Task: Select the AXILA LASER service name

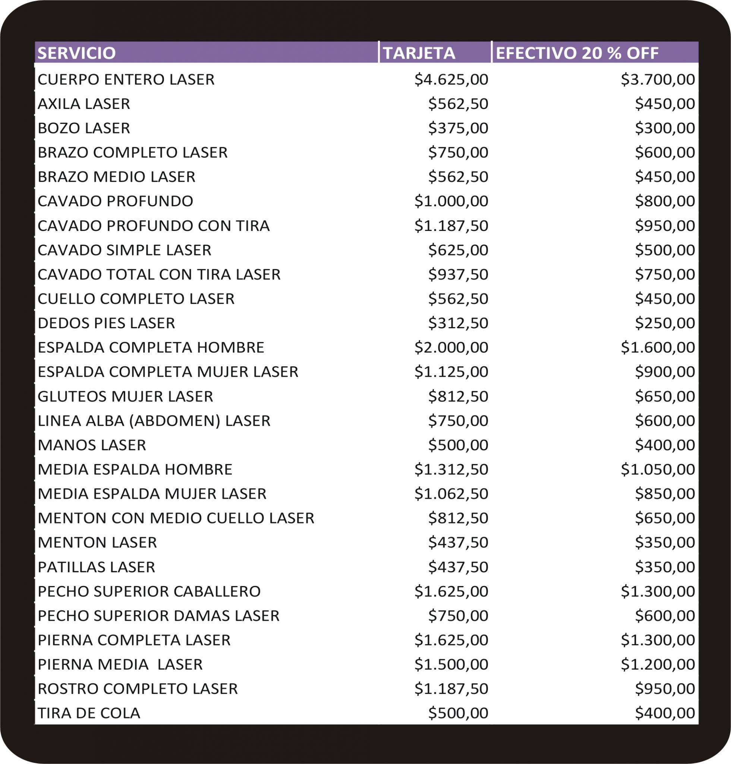Action: click(x=84, y=104)
